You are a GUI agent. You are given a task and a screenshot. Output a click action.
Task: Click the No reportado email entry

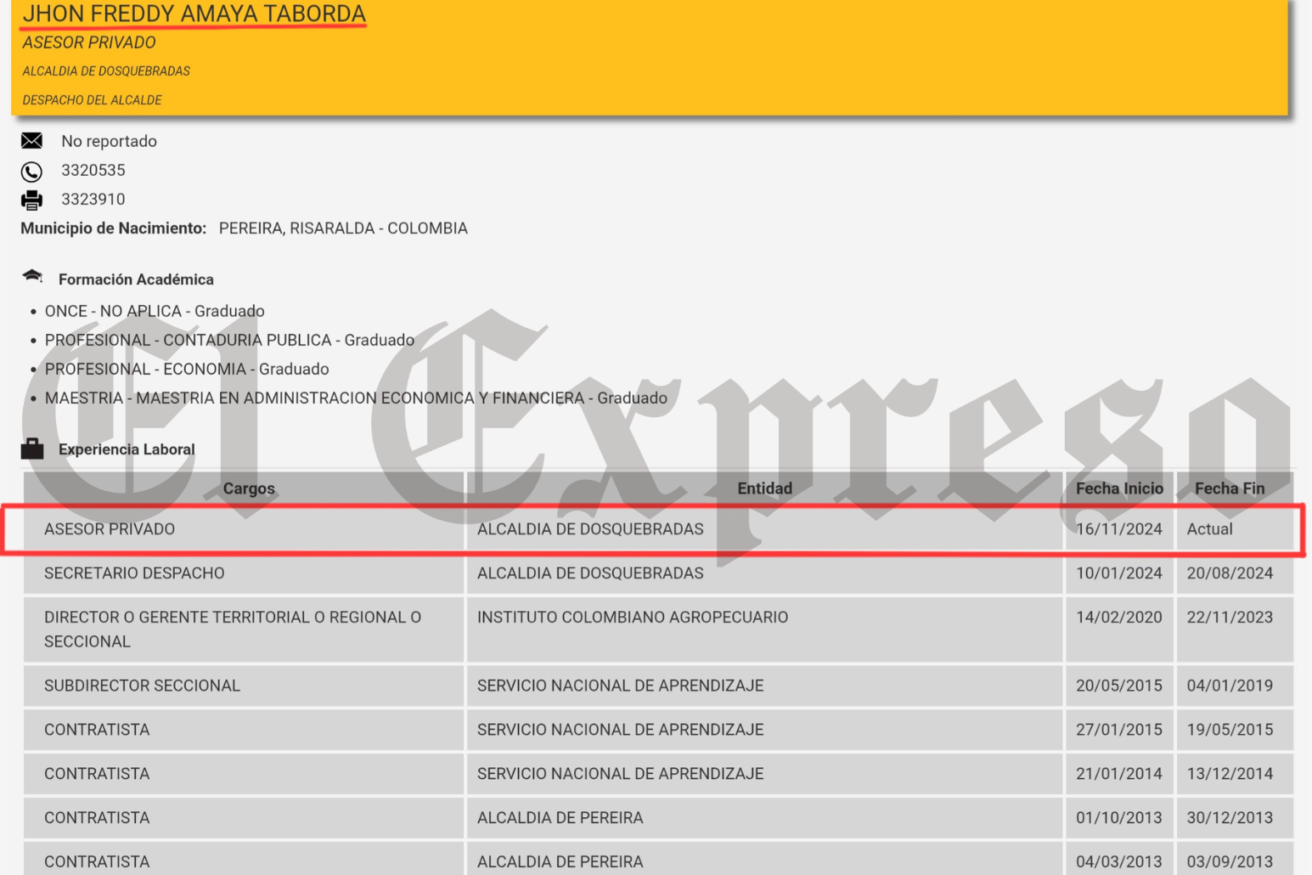[x=107, y=141]
